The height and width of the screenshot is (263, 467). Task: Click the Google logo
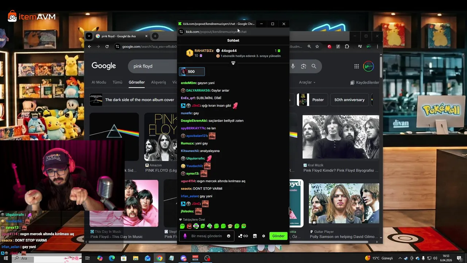click(104, 66)
